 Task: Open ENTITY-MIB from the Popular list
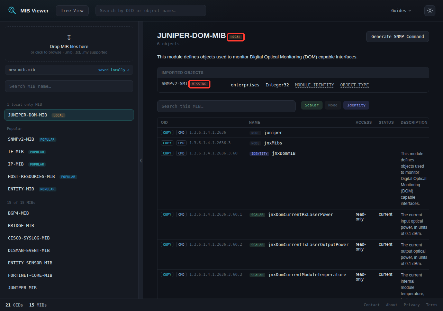click(x=69, y=189)
